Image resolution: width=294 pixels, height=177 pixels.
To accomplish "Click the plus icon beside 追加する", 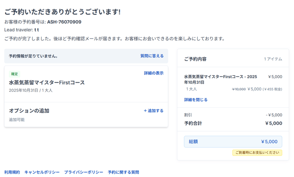I will 145,111.
